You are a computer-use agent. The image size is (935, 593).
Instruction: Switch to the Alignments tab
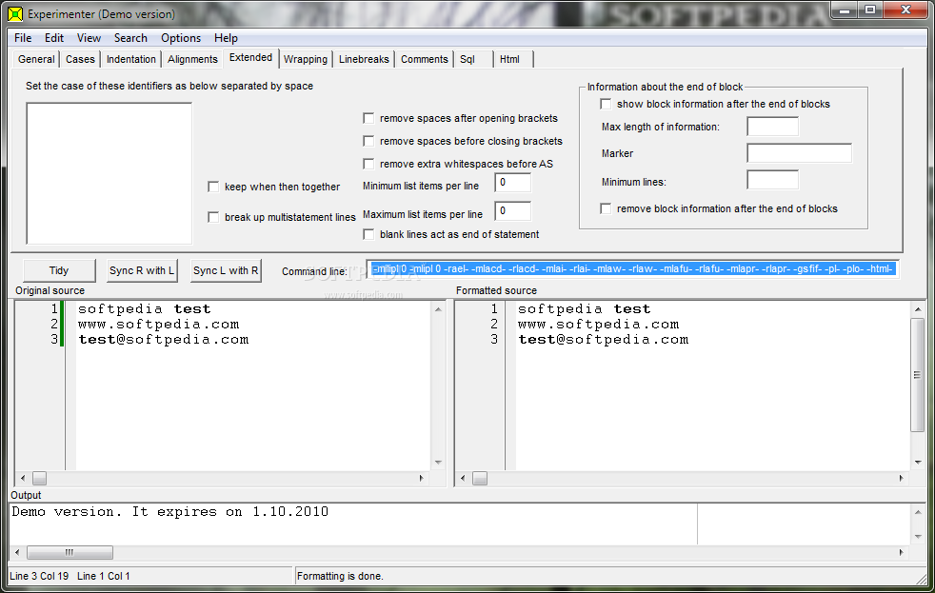tap(192, 59)
